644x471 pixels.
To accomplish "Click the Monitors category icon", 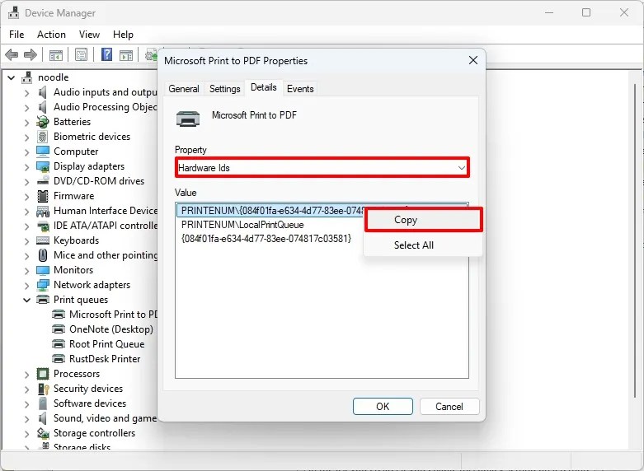I will [43, 270].
